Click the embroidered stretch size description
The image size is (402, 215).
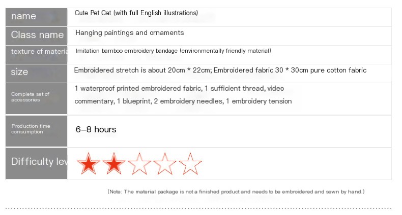coord(220,70)
